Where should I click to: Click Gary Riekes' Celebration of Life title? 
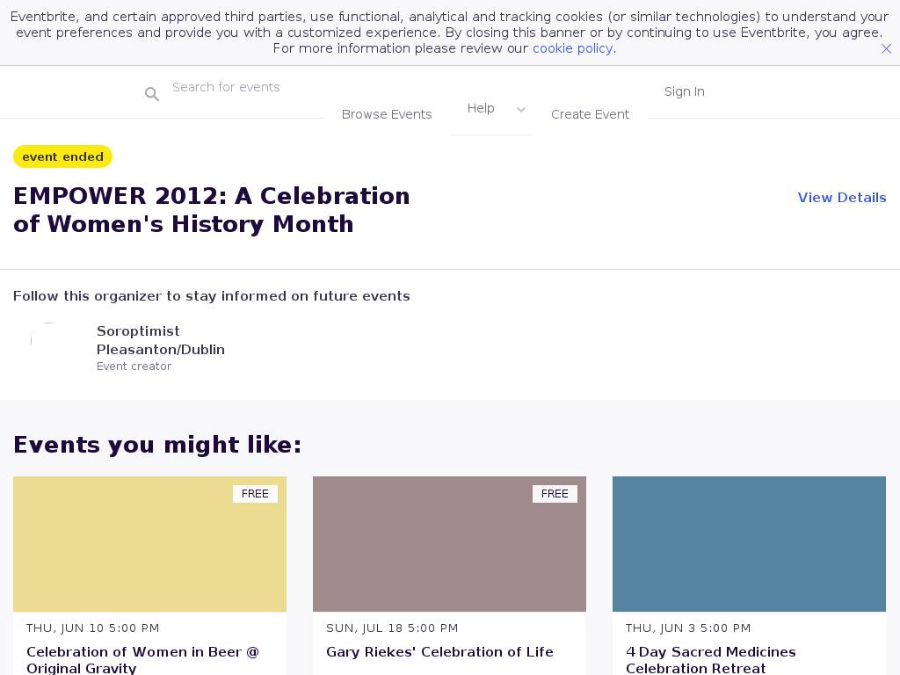tap(439, 652)
